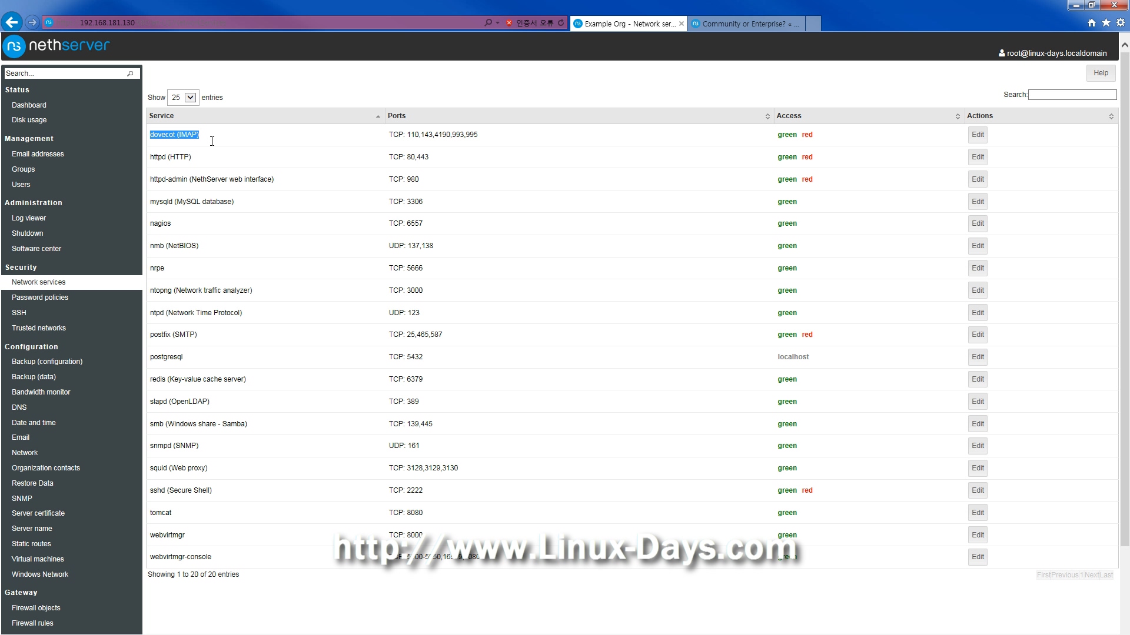This screenshot has height=635, width=1130.
Task: Edit the httpd (HTTP) service
Action: point(978,157)
